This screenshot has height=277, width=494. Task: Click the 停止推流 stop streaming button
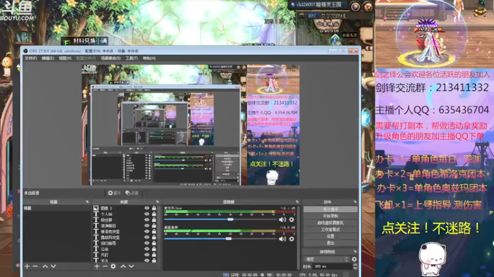click(x=330, y=209)
